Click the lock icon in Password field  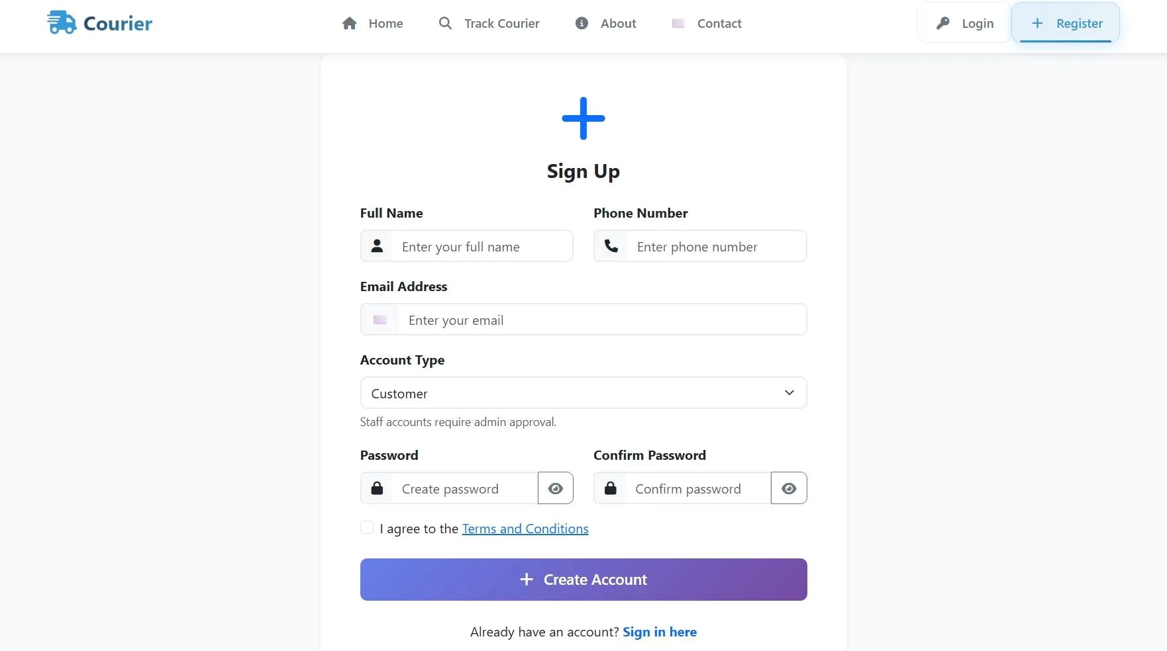[377, 488]
